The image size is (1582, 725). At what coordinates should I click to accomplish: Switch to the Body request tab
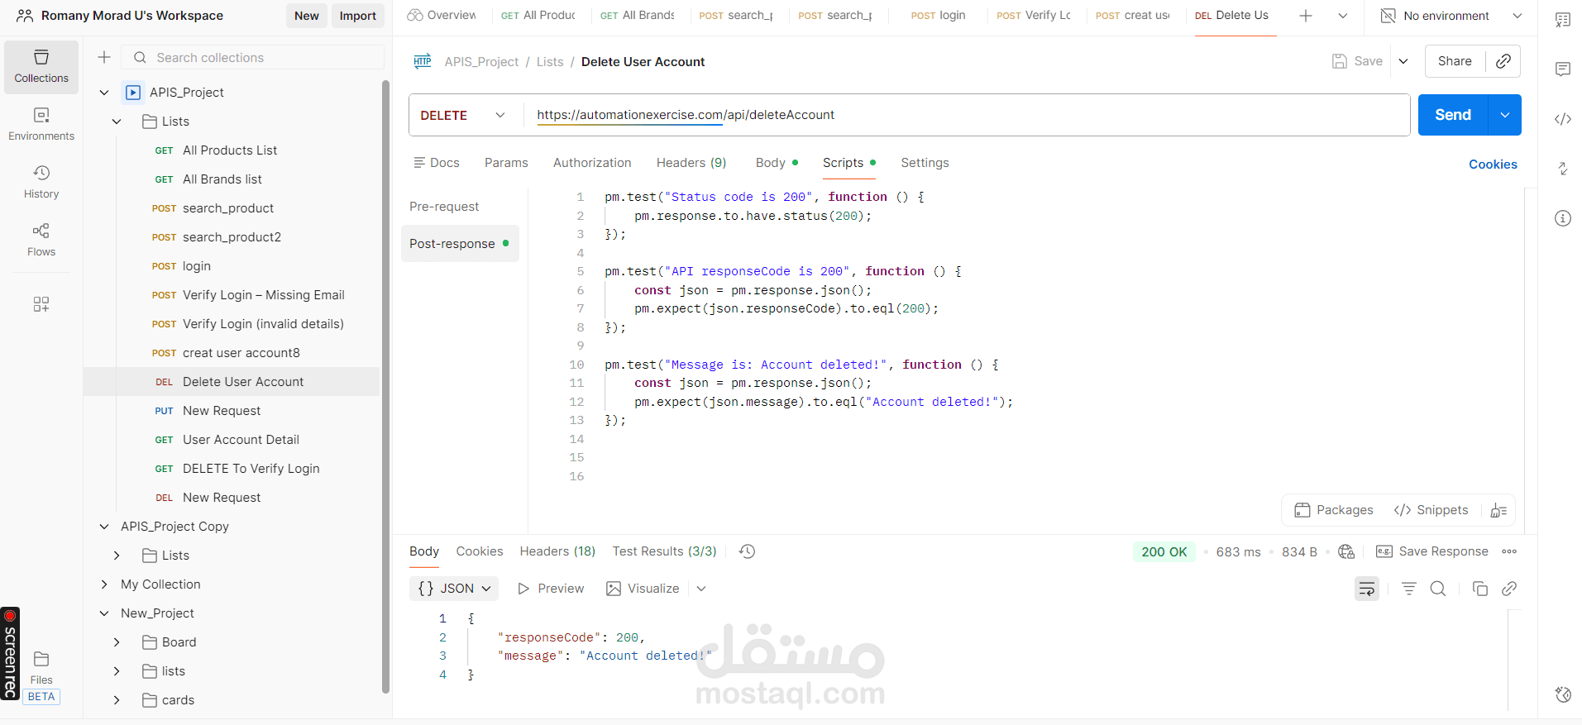[777, 163]
